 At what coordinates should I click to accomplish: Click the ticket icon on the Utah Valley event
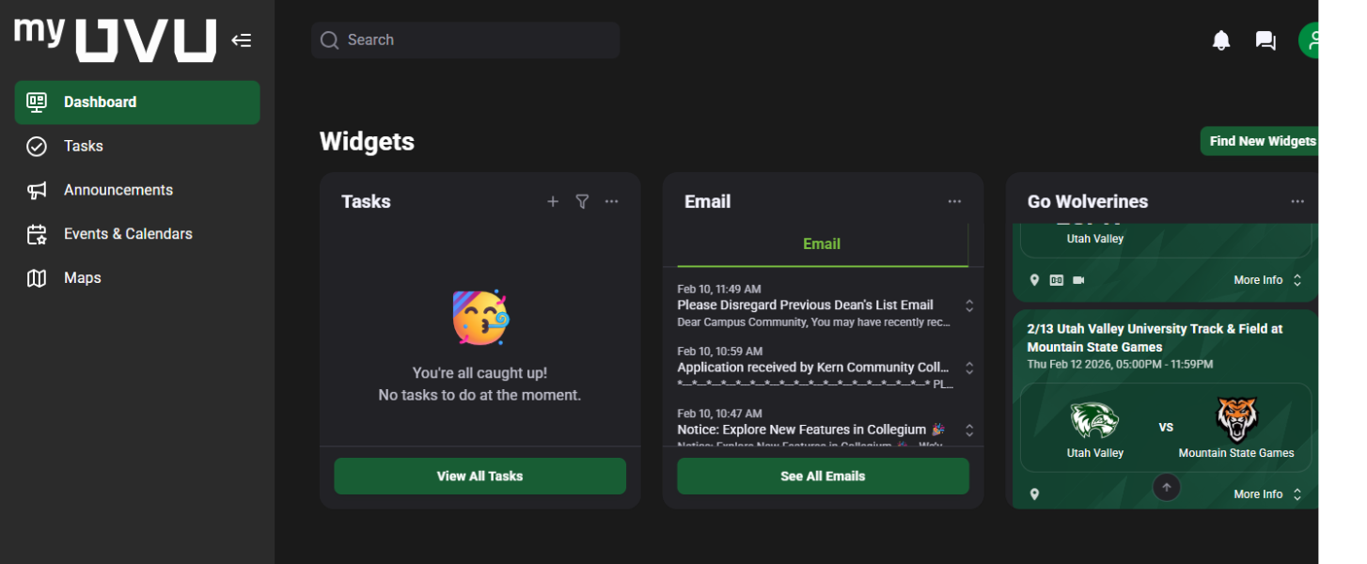(x=1057, y=279)
